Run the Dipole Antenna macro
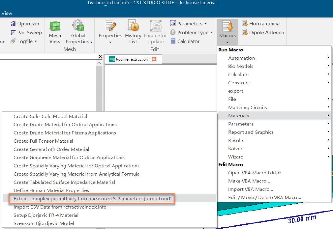 (x=263, y=32)
